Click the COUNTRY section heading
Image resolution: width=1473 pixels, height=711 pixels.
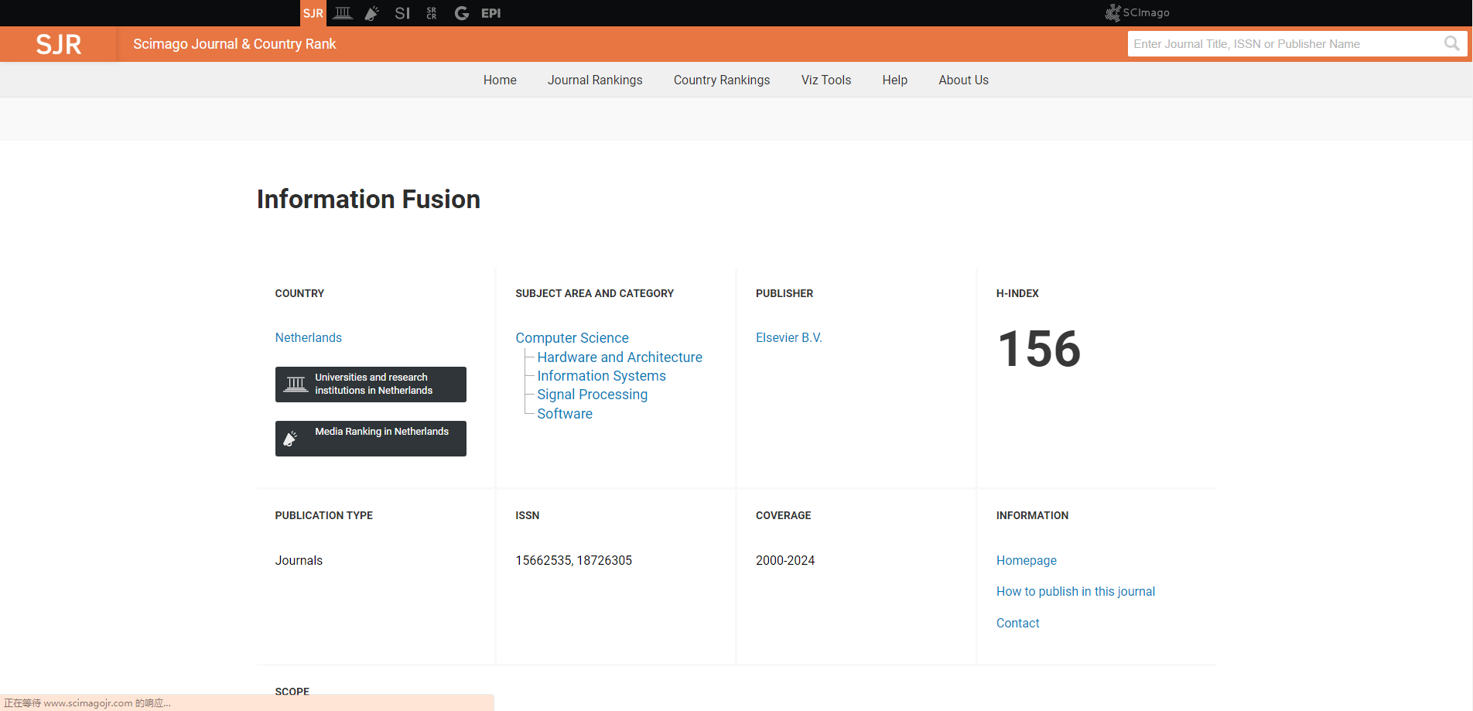[x=299, y=293]
